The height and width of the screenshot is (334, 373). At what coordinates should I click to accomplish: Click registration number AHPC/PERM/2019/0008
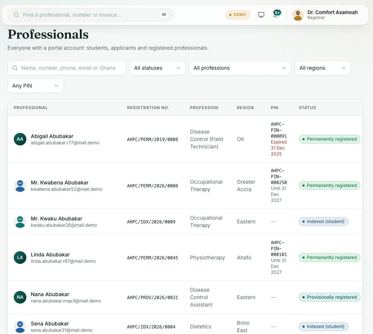point(152,140)
